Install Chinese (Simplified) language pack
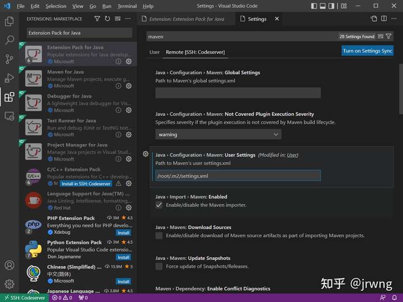Viewport: 403px width, 302px height. coord(123,281)
